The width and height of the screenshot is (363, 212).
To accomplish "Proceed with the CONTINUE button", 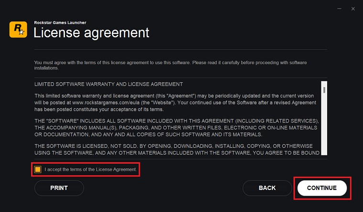I will pyautogui.click(x=322, y=188).
